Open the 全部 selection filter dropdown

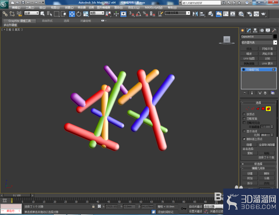tap(31, 13)
